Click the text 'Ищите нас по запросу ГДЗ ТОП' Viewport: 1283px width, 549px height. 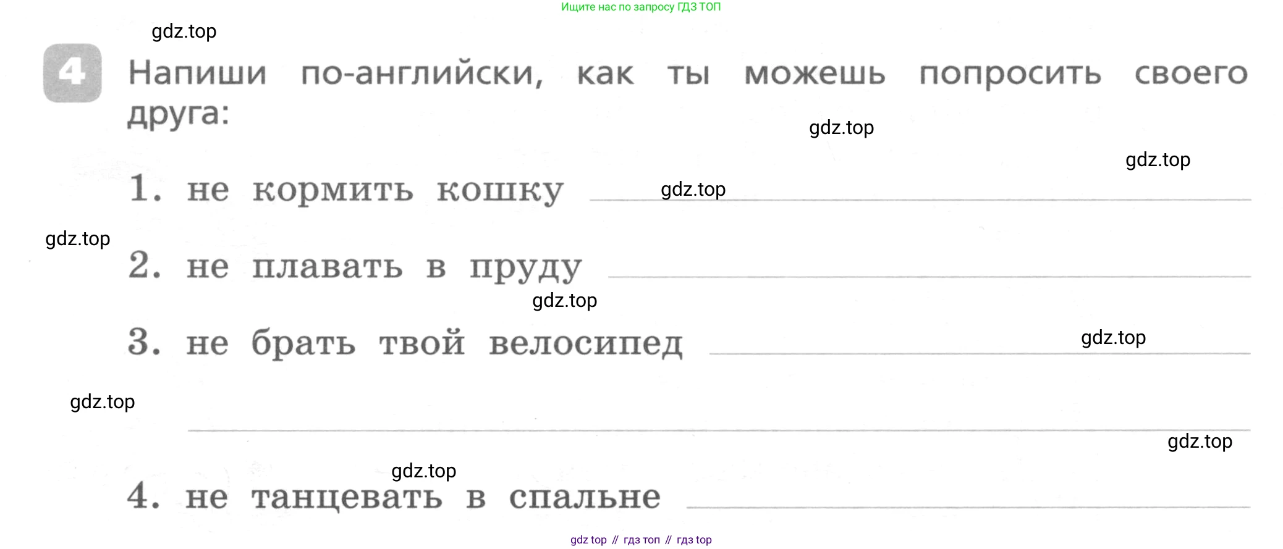tap(641, 7)
